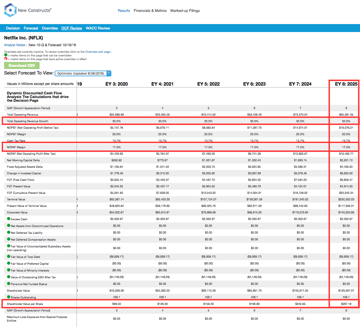Click green dot beside Net Assets from Discontinued Operations
The image size is (360, 327).
[9, 226]
